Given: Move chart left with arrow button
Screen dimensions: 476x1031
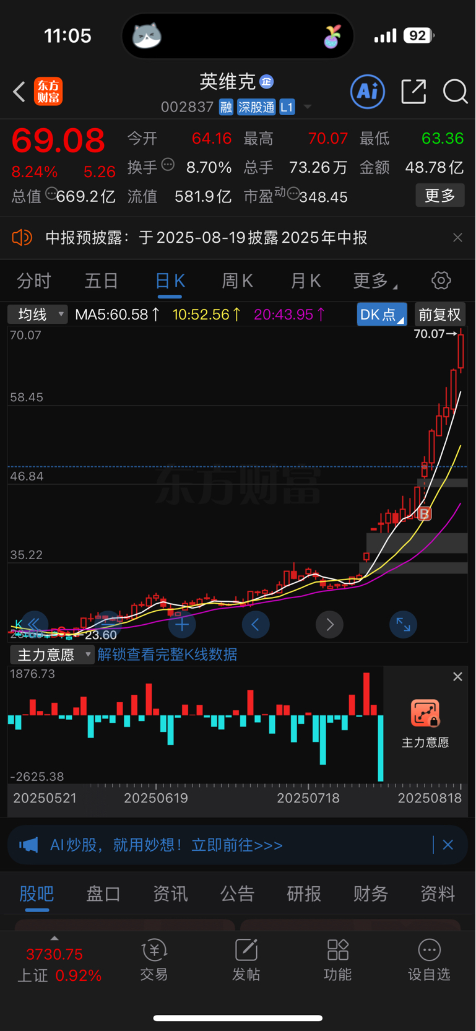Looking at the screenshot, I should (x=256, y=625).
